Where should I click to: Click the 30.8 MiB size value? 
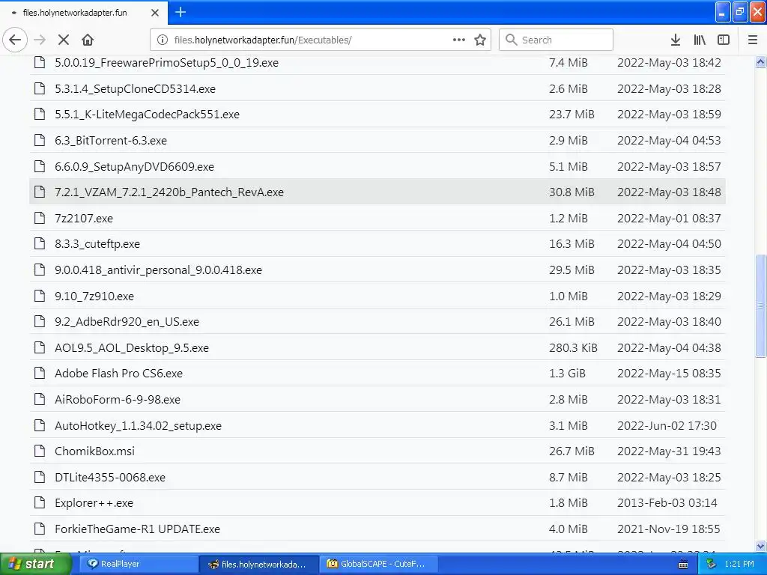click(x=572, y=192)
